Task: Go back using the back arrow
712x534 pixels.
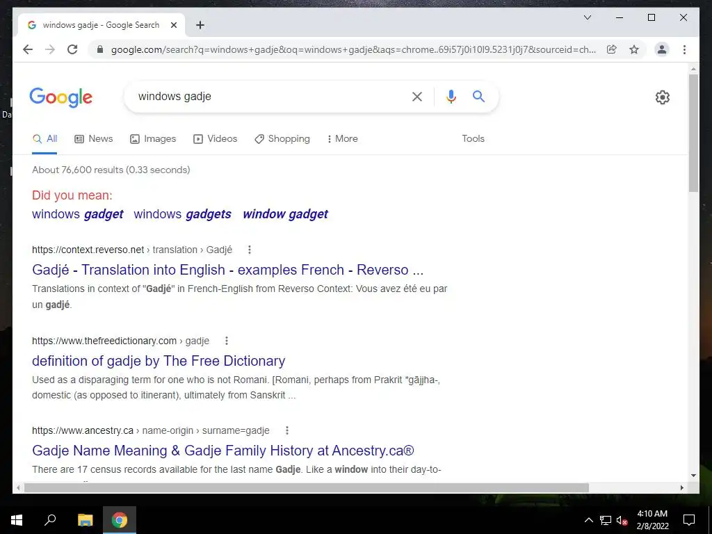Action: [x=28, y=49]
